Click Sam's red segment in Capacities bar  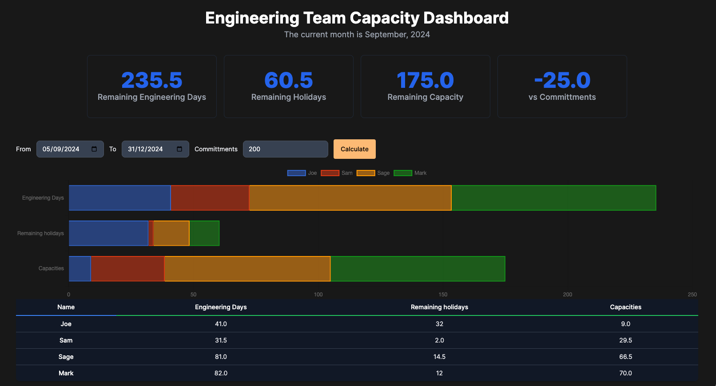click(x=128, y=269)
